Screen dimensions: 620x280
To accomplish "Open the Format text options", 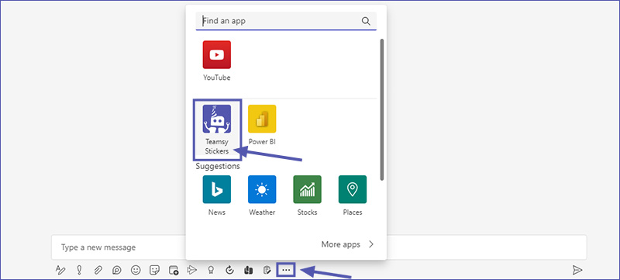I will 60,270.
